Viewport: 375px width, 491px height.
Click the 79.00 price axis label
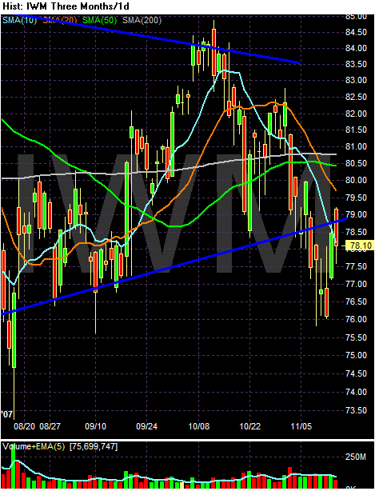(x=357, y=215)
